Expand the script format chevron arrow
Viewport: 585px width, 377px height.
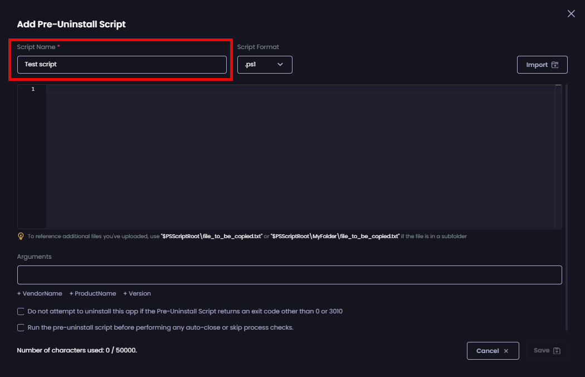pyautogui.click(x=280, y=65)
